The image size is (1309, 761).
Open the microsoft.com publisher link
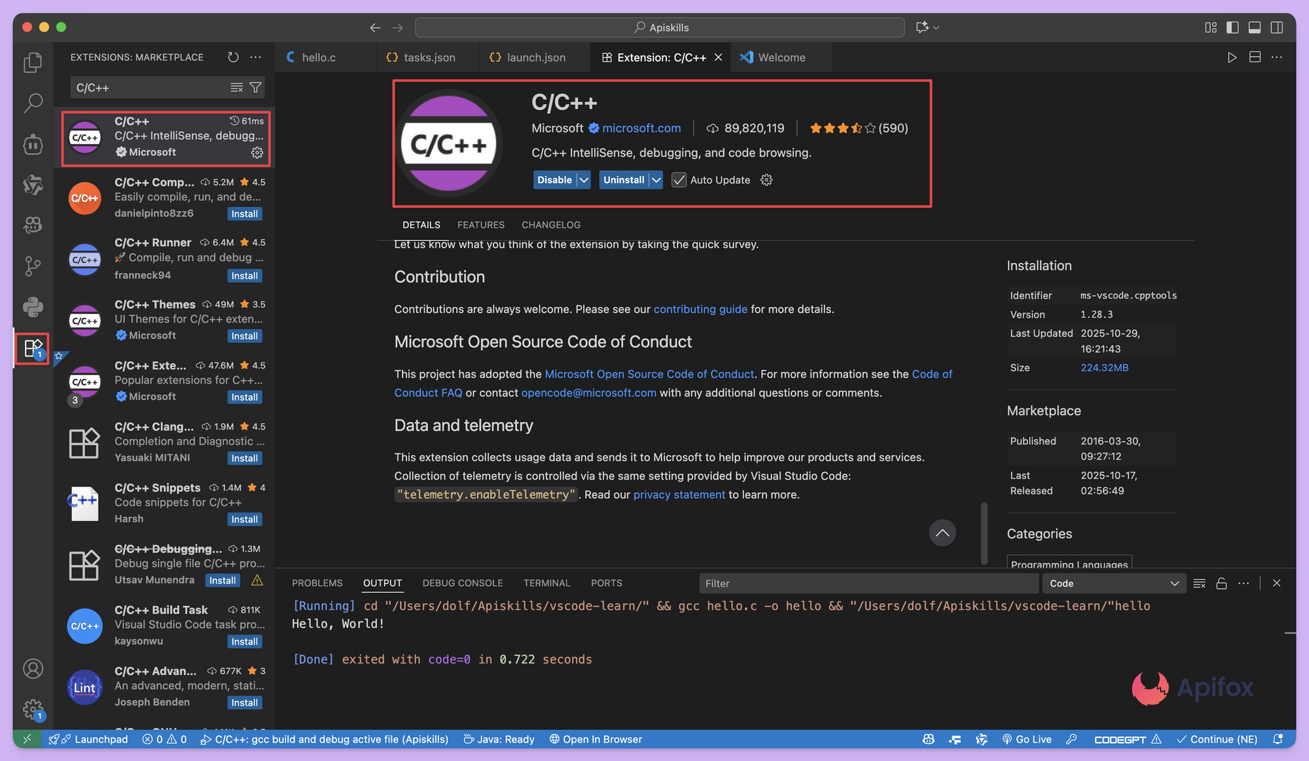pyautogui.click(x=640, y=128)
